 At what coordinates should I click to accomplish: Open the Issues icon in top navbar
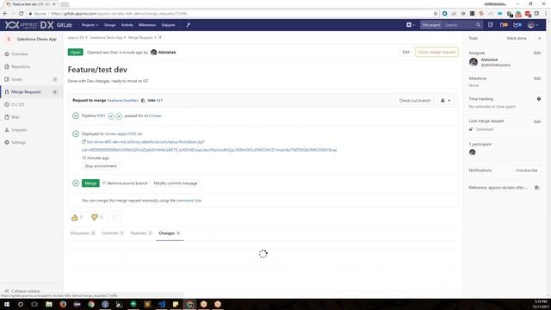click(x=491, y=25)
